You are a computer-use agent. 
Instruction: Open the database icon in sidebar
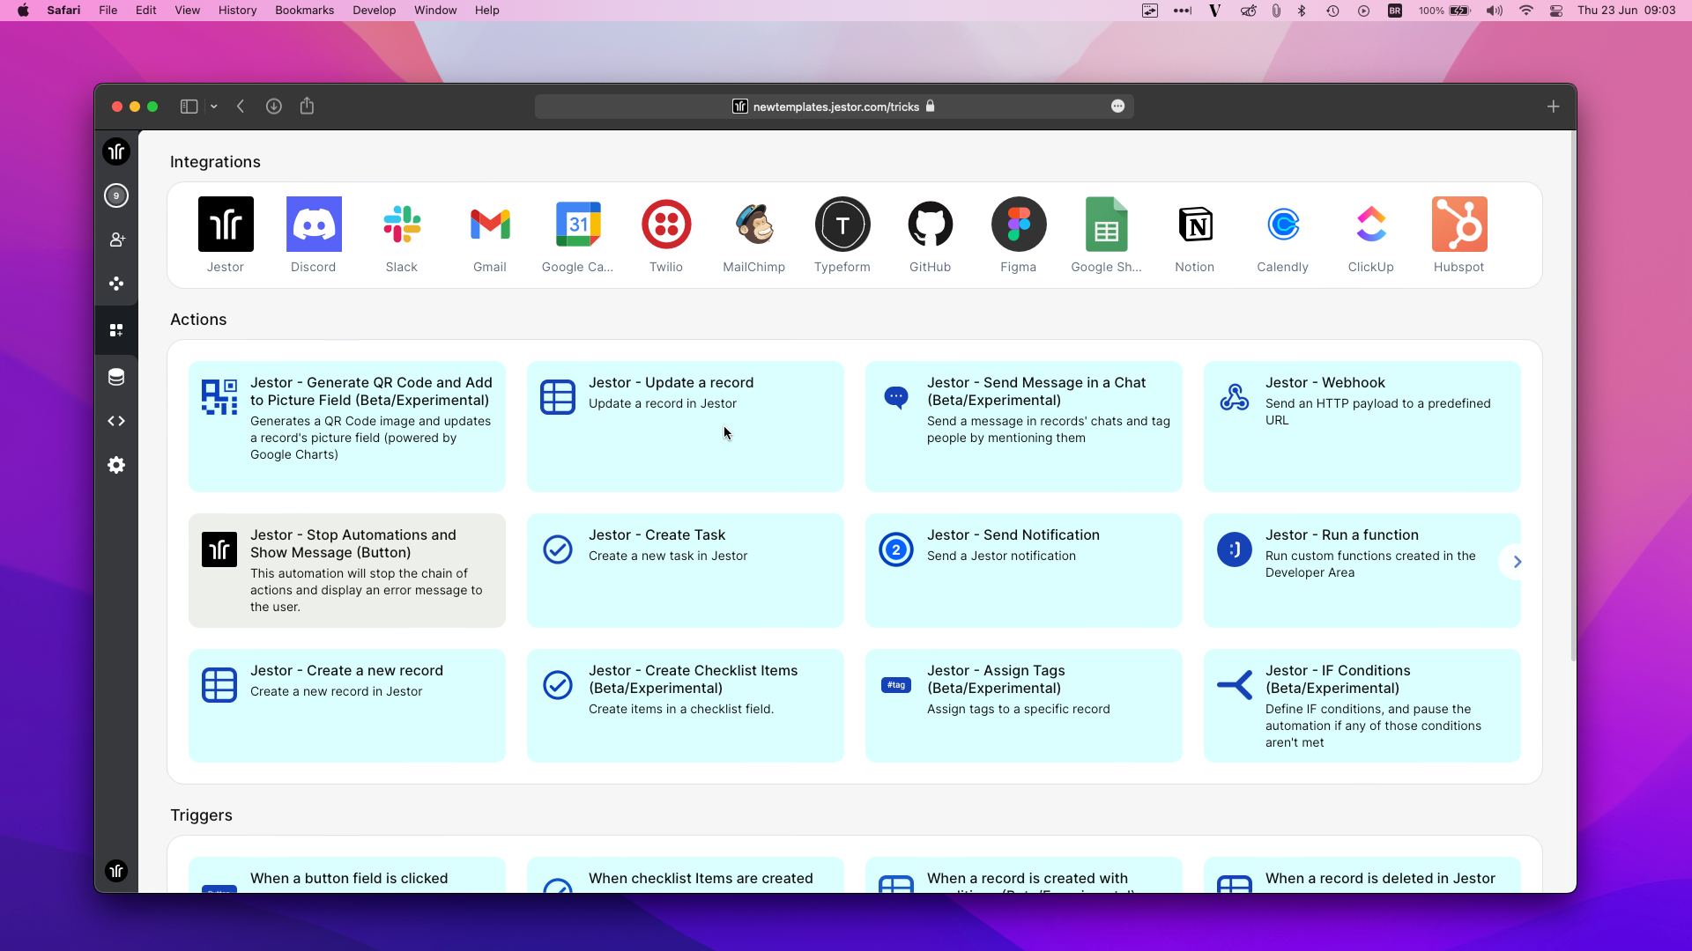116,378
